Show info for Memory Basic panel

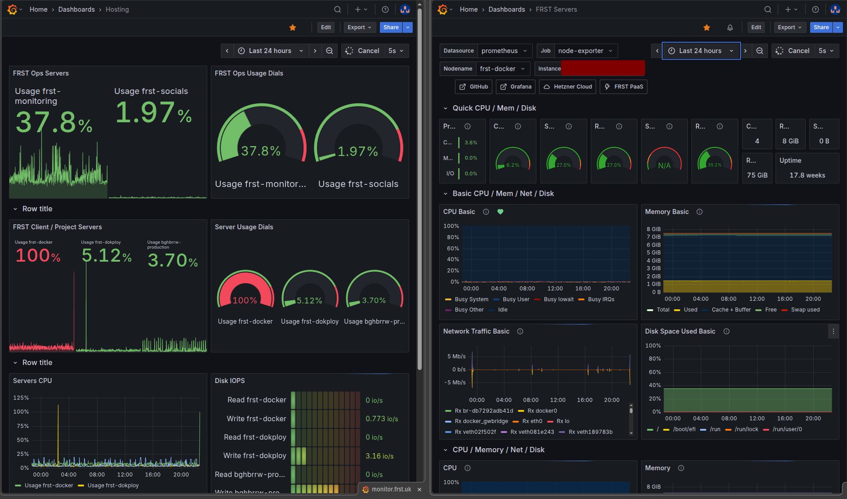click(x=700, y=212)
